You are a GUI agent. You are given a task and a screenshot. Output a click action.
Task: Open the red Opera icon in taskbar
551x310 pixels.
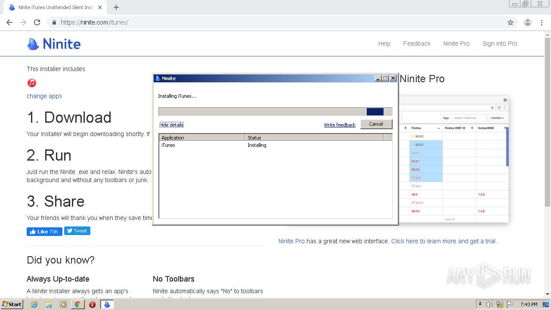point(92,304)
